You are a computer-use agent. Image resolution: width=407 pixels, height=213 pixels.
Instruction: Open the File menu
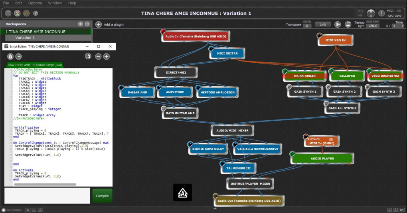pyautogui.click(x=6, y=3)
